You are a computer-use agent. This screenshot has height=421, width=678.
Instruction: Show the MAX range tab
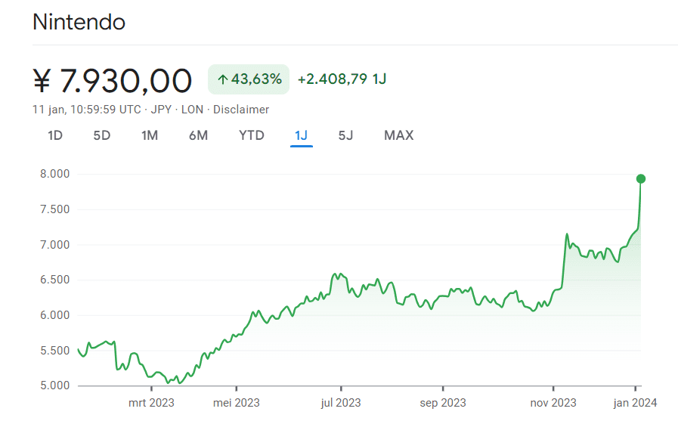coord(398,136)
